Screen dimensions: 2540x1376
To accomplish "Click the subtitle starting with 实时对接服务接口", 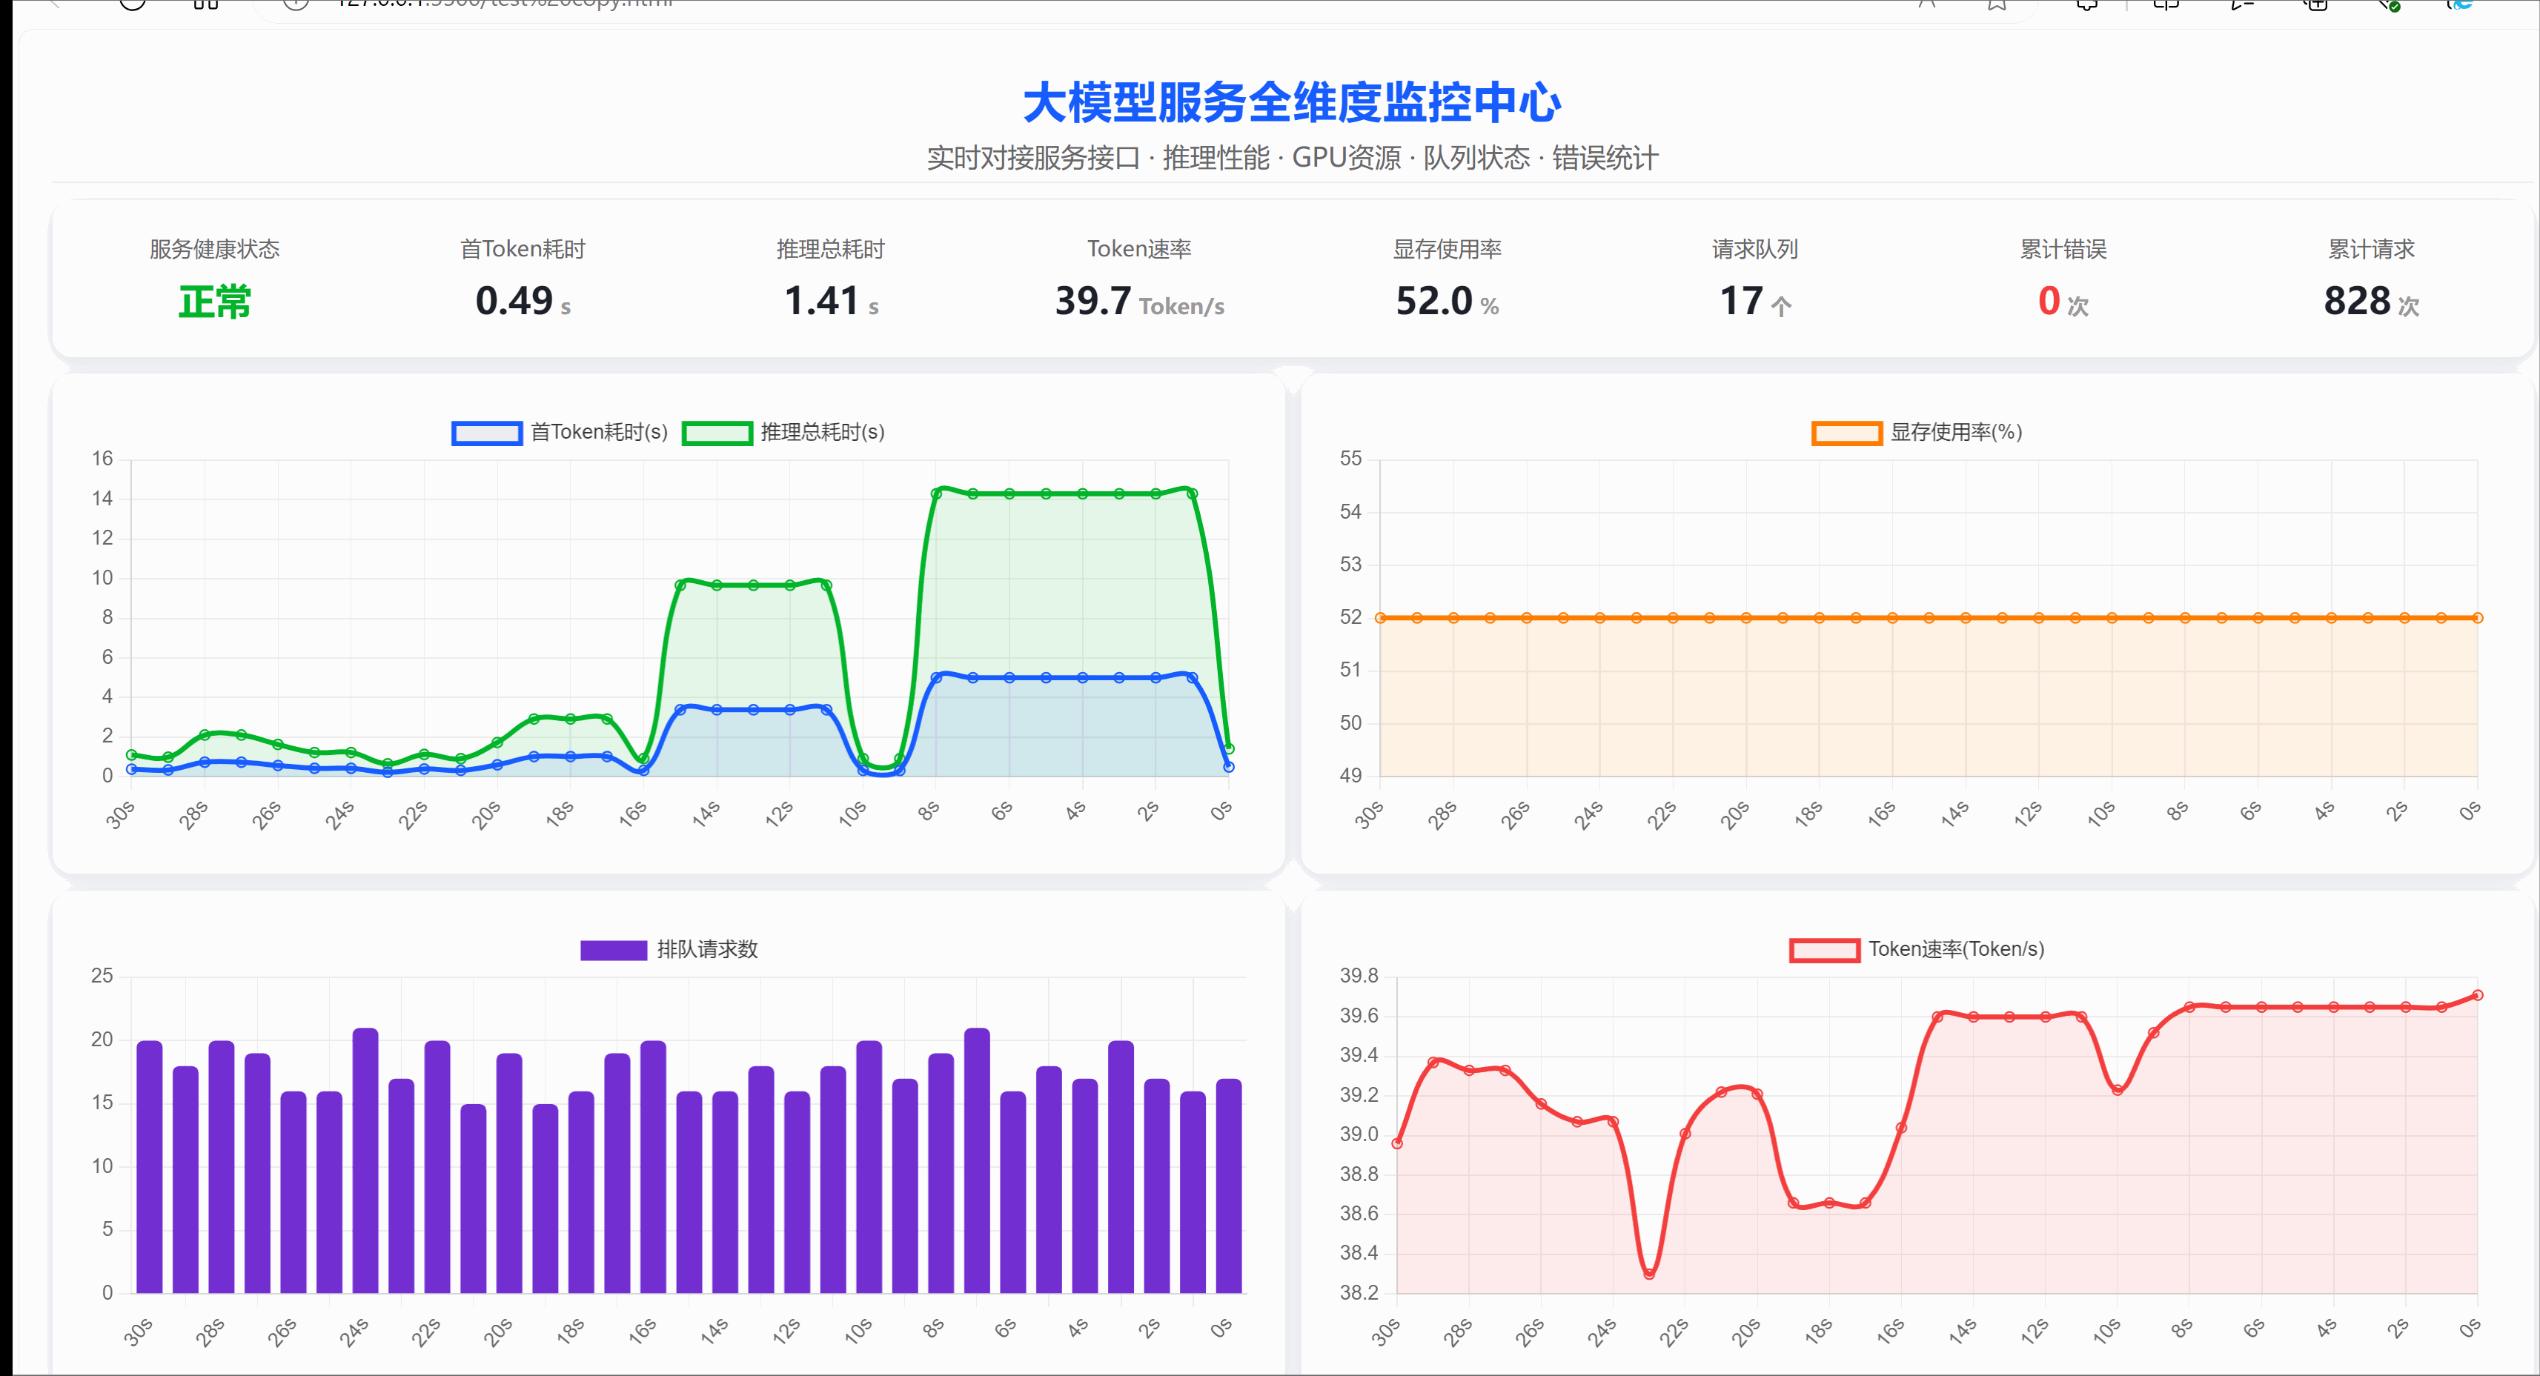I will [x=1292, y=158].
